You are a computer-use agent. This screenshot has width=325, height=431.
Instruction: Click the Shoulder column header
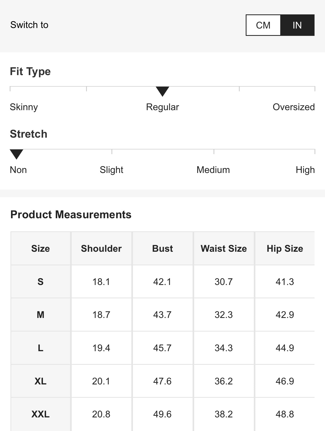(101, 248)
